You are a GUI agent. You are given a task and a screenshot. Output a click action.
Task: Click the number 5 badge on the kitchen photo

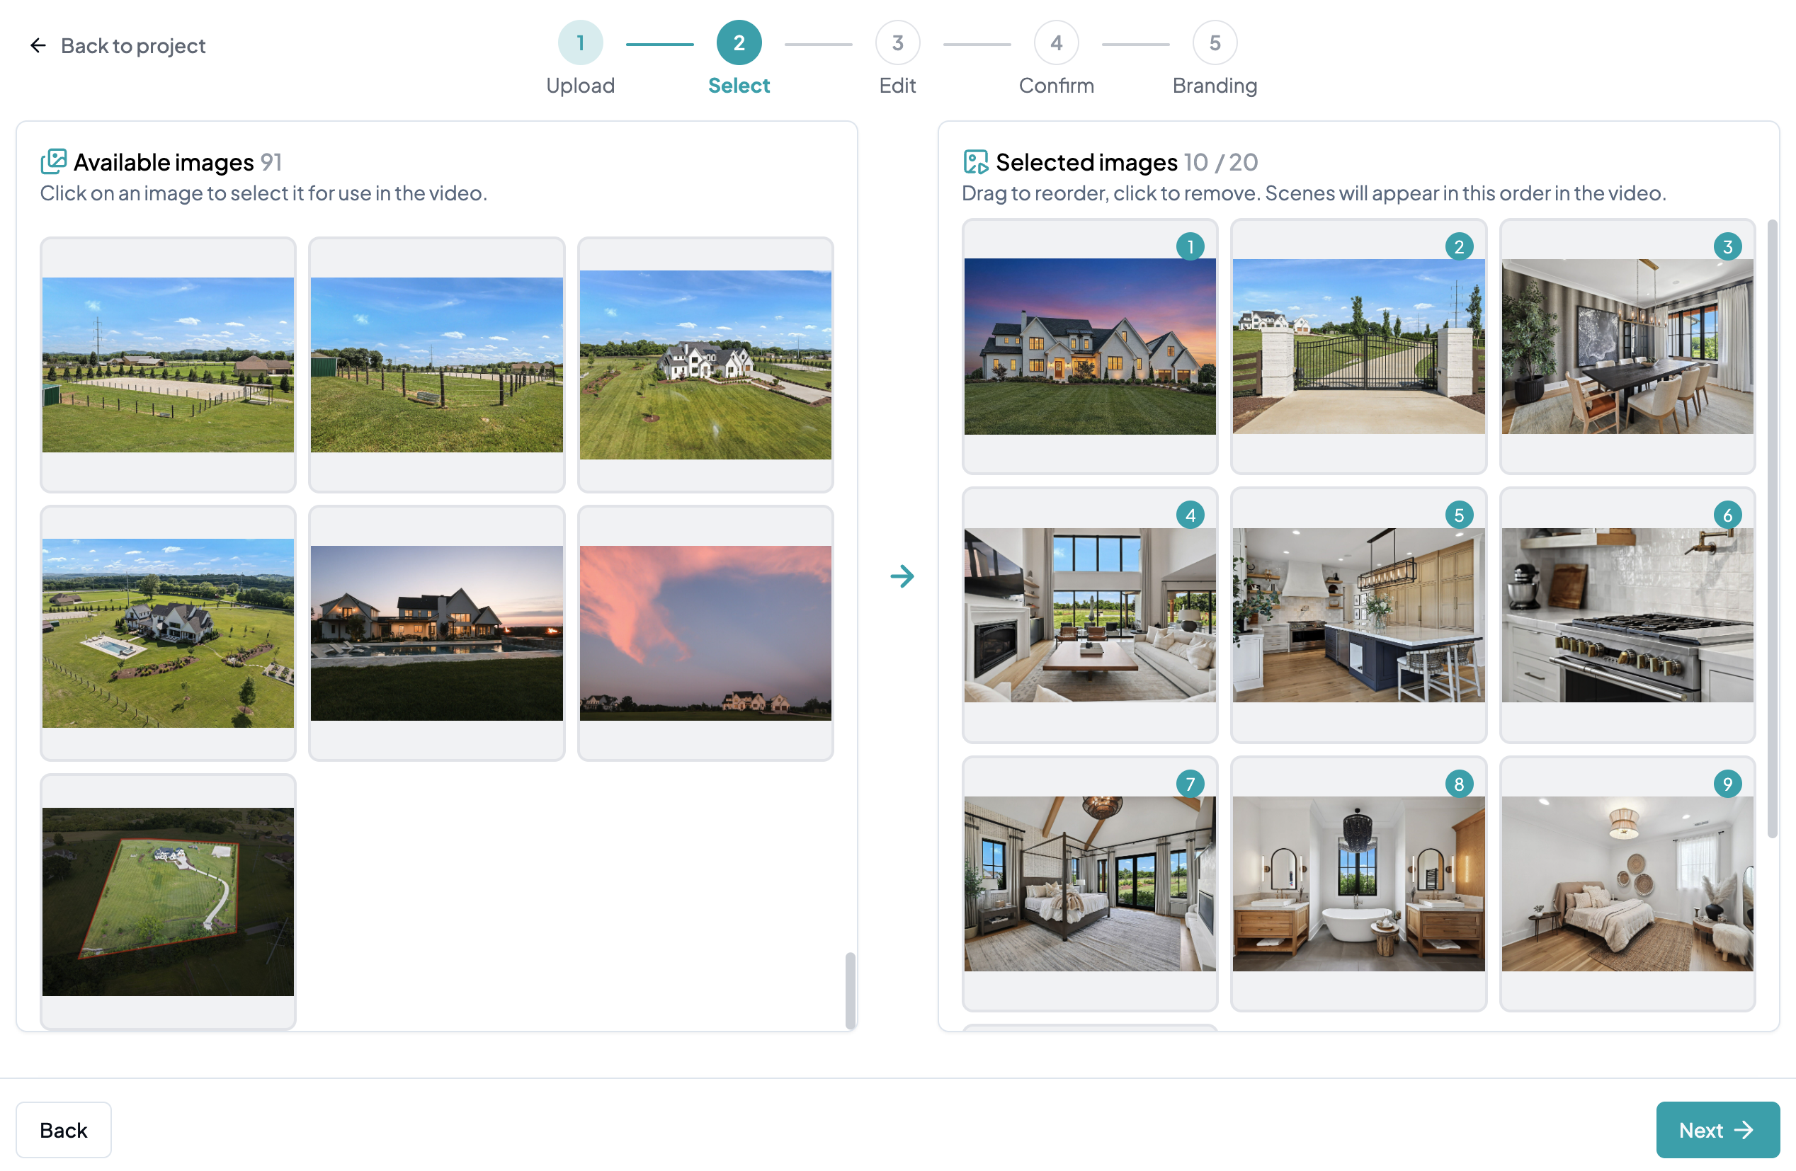(x=1458, y=515)
